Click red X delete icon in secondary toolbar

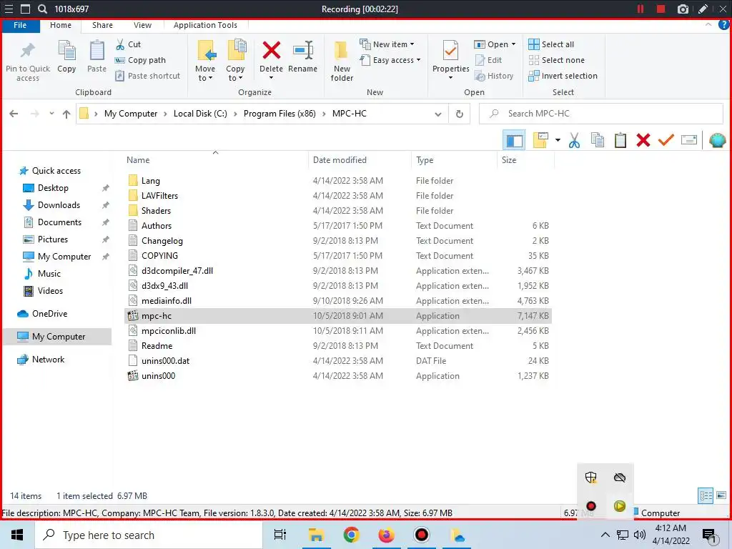tap(643, 140)
